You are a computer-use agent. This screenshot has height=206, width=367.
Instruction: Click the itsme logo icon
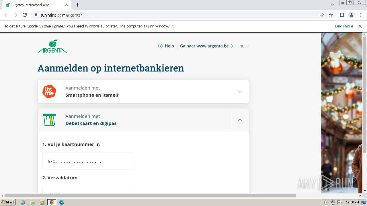[49, 92]
